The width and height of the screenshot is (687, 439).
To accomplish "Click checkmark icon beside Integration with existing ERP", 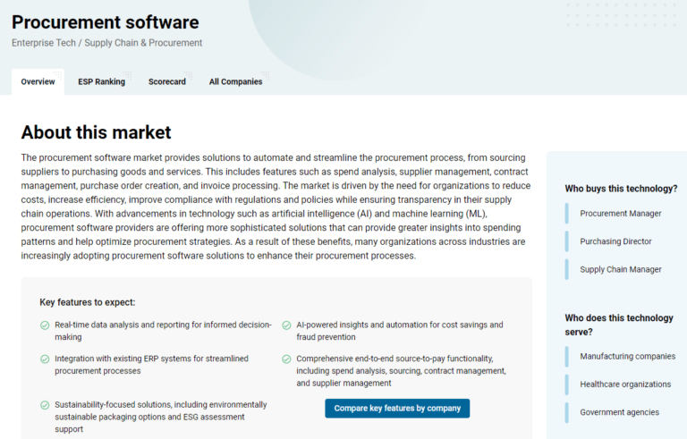I will click(x=45, y=359).
